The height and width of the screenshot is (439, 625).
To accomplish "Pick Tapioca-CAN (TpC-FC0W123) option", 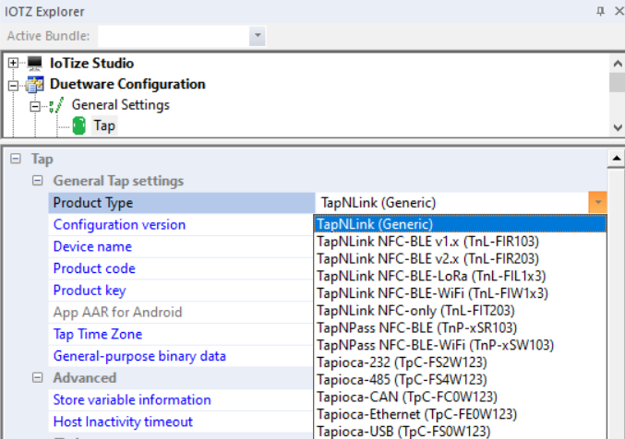I will point(460,397).
